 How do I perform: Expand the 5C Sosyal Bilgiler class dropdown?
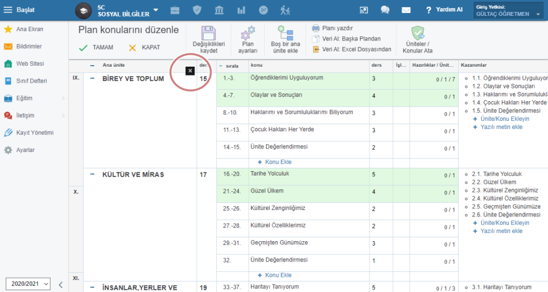(156, 10)
